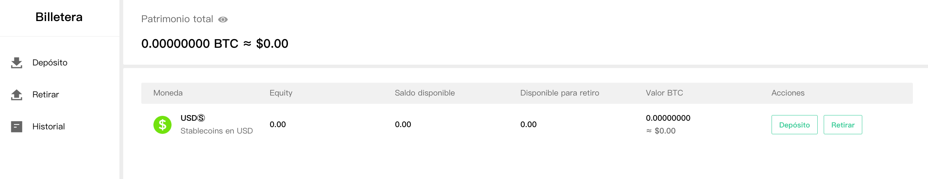This screenshot has height=179, width=928.
Task: Click the Disponible para retiro column header
Action: pos(560,93)
